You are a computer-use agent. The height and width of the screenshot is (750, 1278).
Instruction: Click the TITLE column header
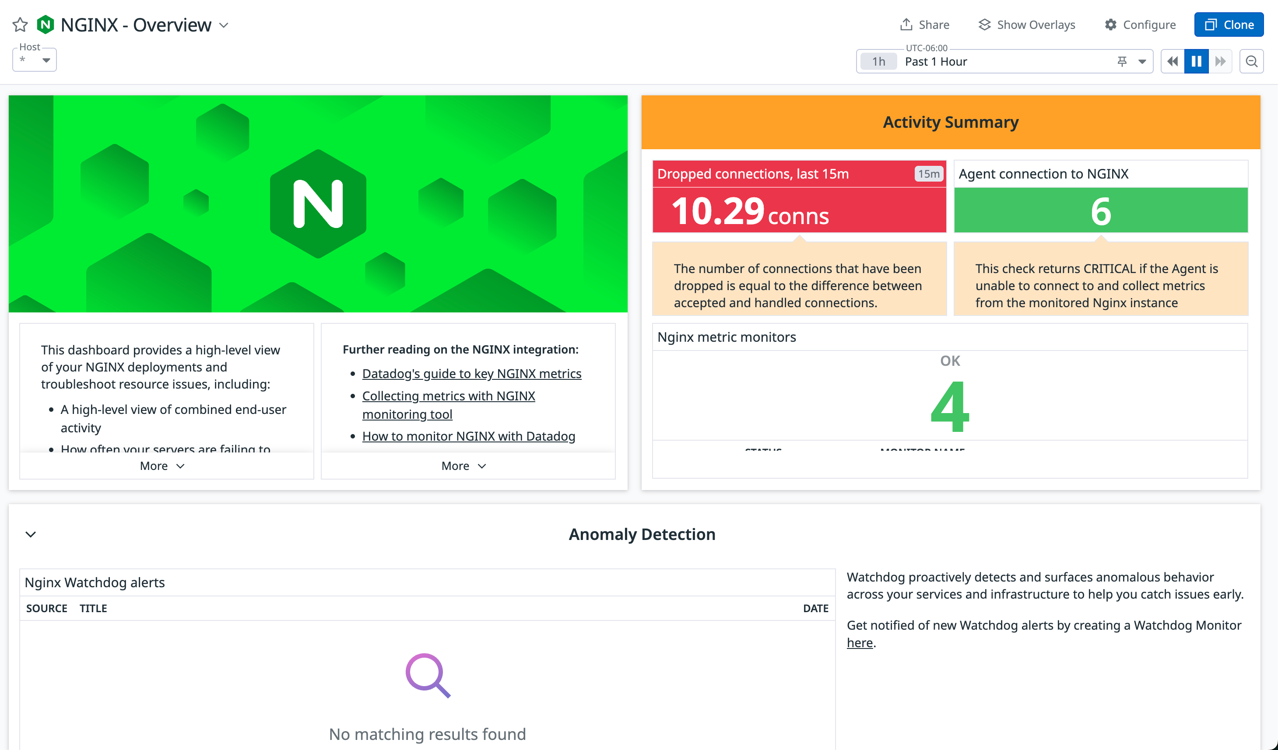93,609
